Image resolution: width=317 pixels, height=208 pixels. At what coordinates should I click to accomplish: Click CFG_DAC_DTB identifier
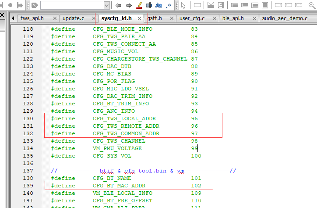pos(112,66)
